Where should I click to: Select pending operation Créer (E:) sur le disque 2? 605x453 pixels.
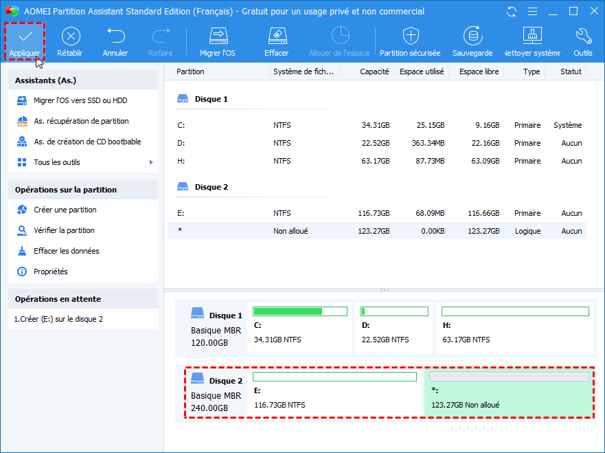point(58,319)
